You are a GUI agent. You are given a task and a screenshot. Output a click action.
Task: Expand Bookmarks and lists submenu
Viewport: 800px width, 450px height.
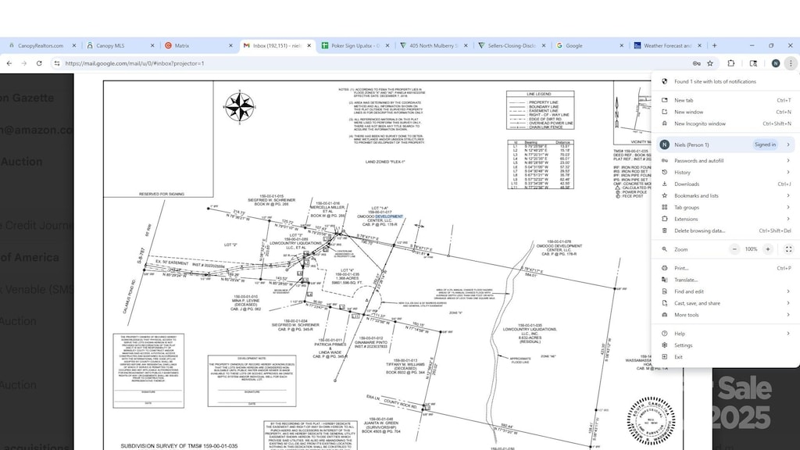(726, 196)
